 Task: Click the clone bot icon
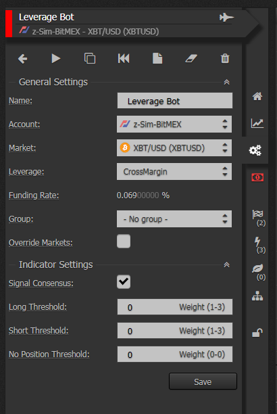pos(90,58)
